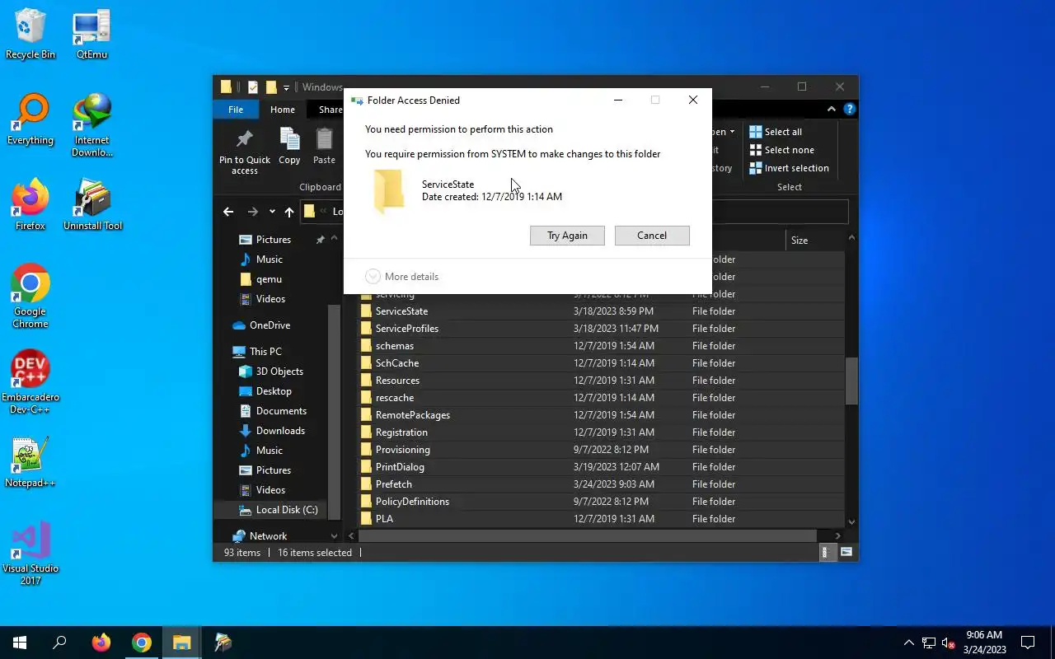Open QtEmu desktop shortcut
Screen dimensions: 1055x659
coord(91,35)
